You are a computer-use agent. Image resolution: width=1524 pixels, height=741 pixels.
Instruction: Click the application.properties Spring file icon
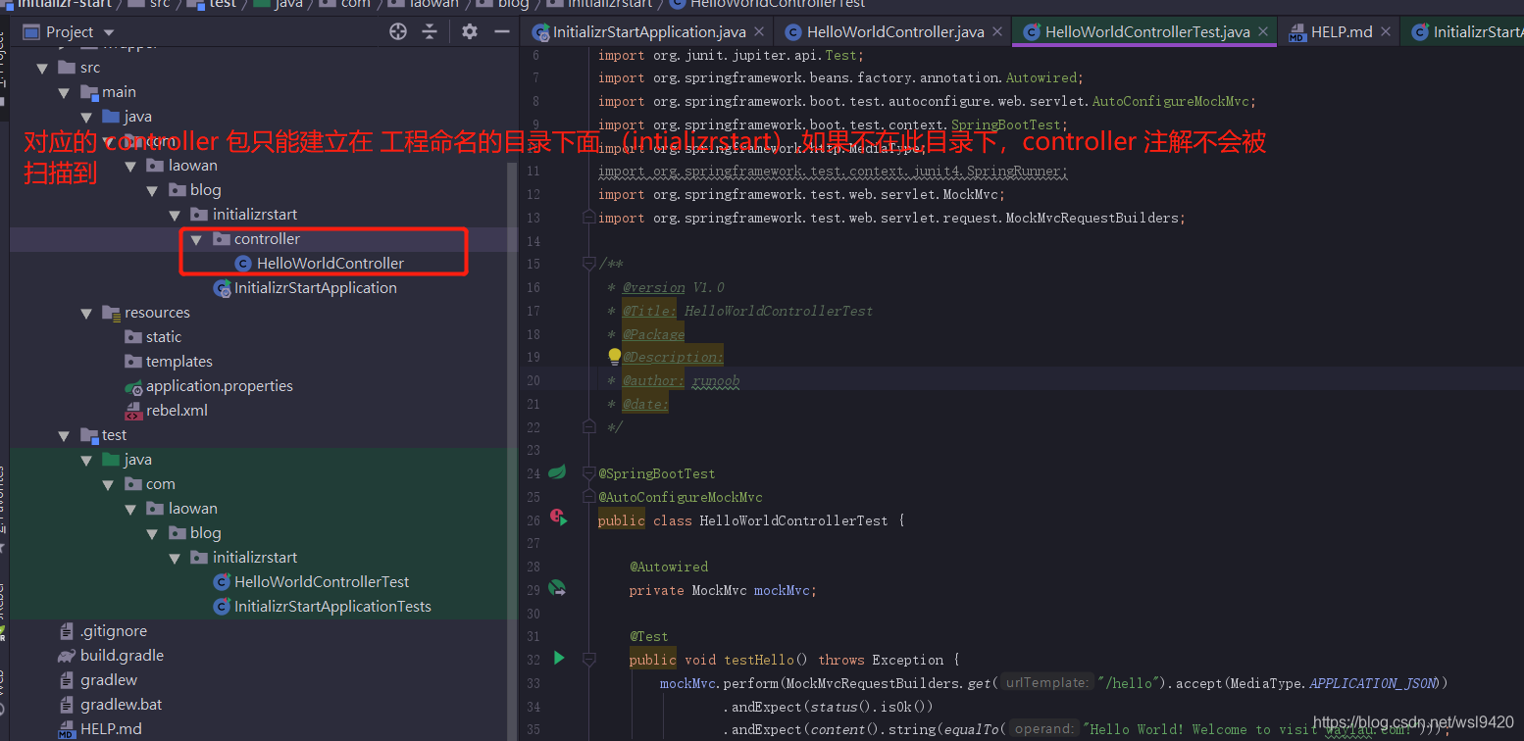pos(134,386)
